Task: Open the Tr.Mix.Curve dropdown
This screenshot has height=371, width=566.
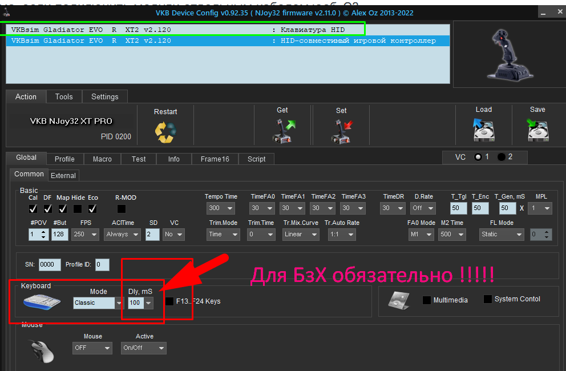Action: click(301, 235)
